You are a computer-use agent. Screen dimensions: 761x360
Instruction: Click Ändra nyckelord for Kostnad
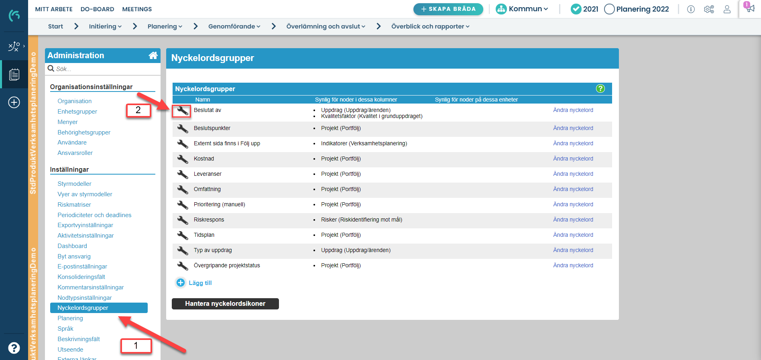(573, 159)
